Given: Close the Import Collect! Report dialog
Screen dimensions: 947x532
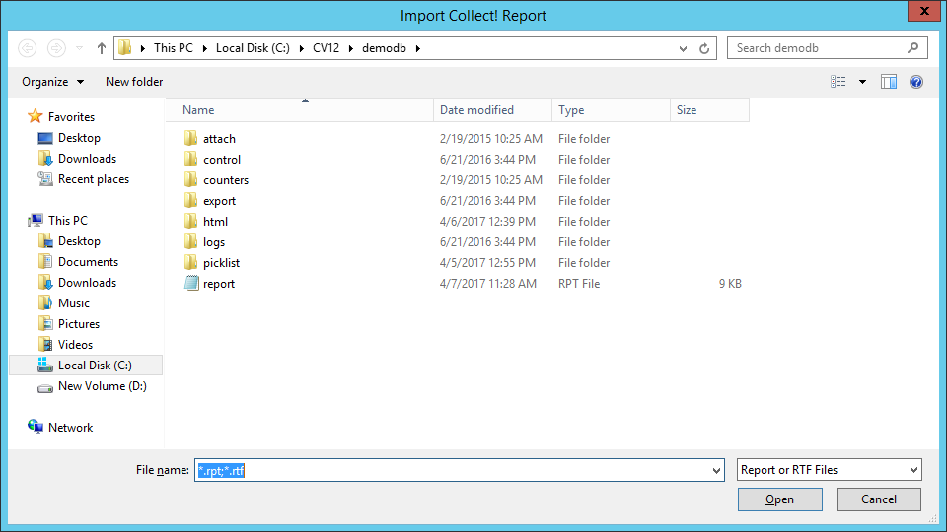Looking at the screenshot, I should 924,12.
